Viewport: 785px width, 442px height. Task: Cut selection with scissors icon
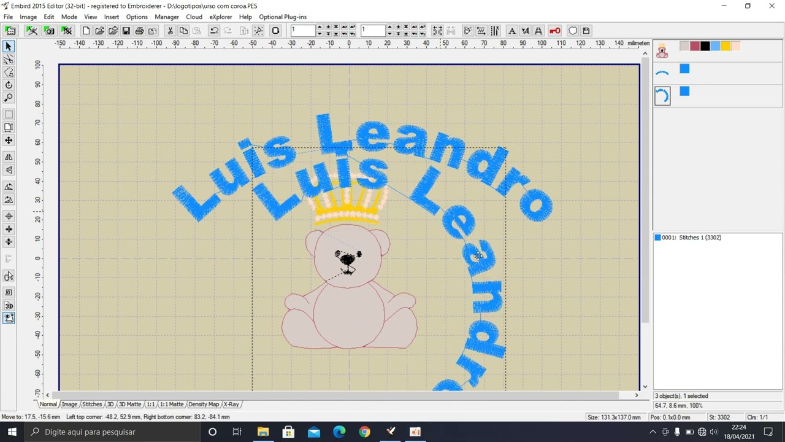click(170, 31)
